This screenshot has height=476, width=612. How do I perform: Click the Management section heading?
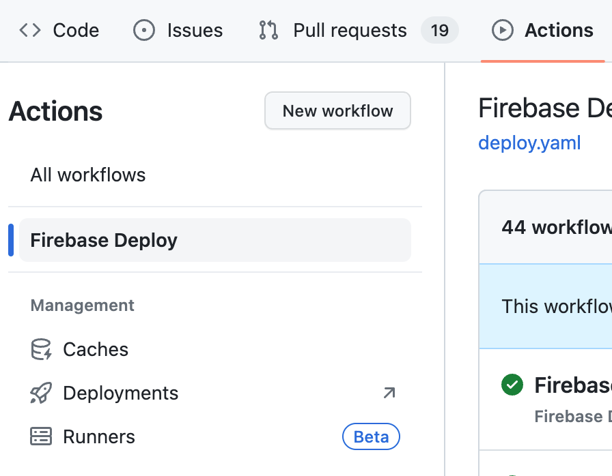click(x=83, y=305)
